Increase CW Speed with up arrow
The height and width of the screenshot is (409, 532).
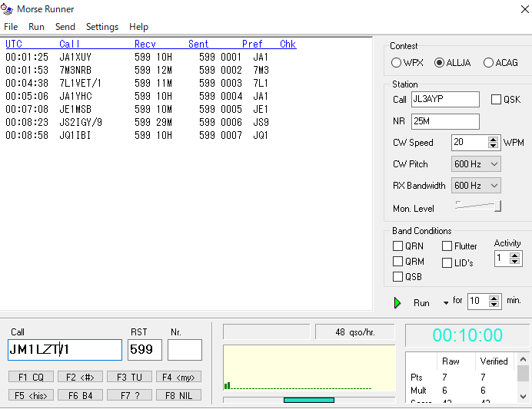pos(493,139)
